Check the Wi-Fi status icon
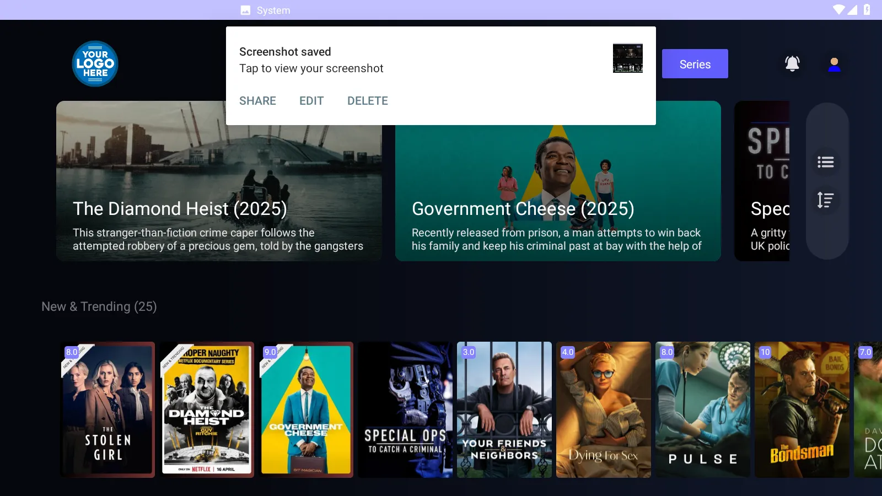882x496 pixels. [839, 9]
